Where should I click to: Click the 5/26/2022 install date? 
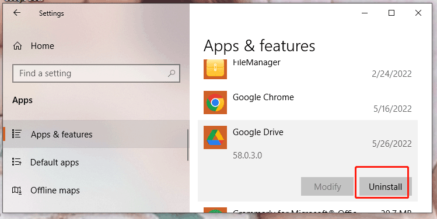click(392, 144)
